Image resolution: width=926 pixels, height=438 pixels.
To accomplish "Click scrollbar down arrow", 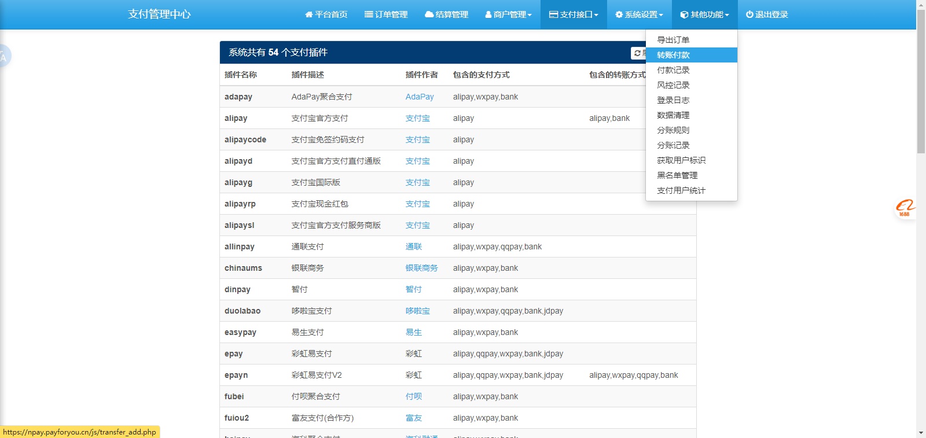I will point(921,433).
